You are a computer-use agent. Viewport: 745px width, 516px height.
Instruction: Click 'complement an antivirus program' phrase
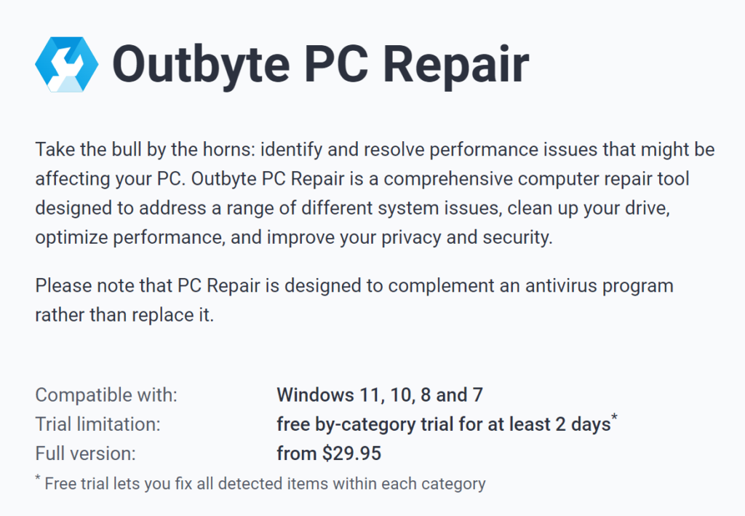click(x=530, y=286)
